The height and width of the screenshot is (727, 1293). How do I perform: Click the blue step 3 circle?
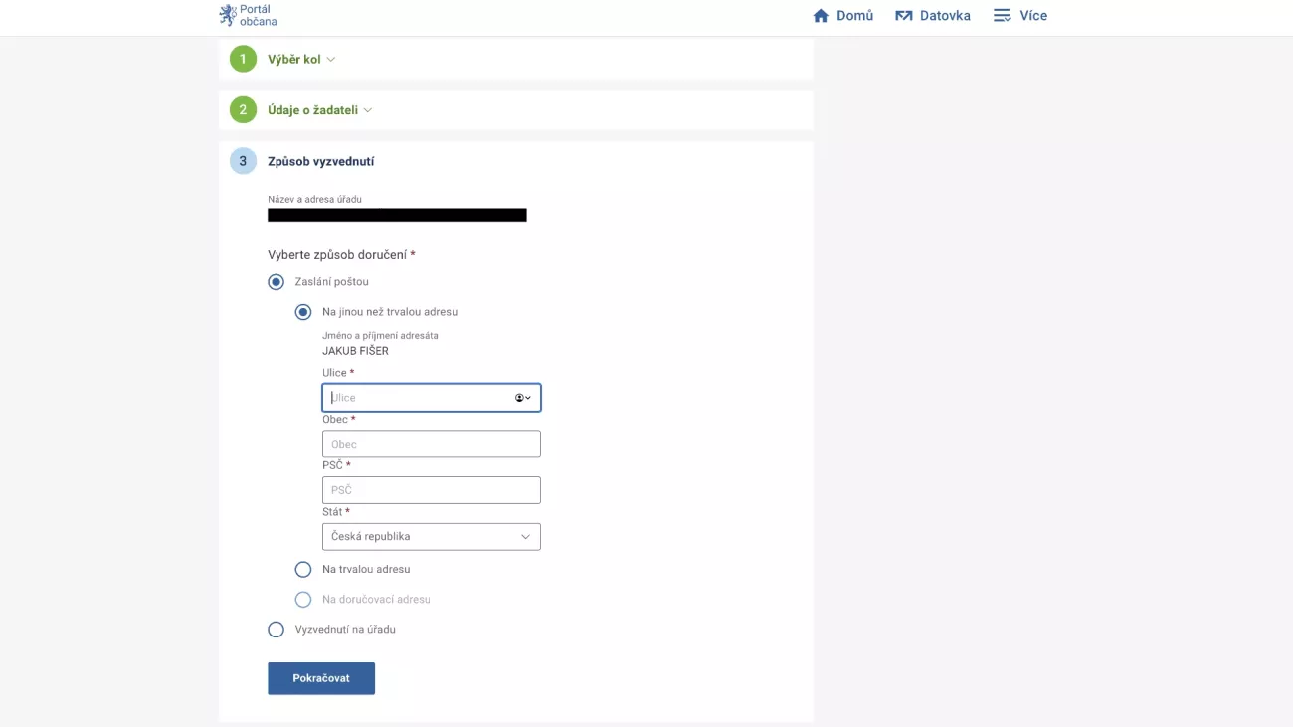[243, 161]
